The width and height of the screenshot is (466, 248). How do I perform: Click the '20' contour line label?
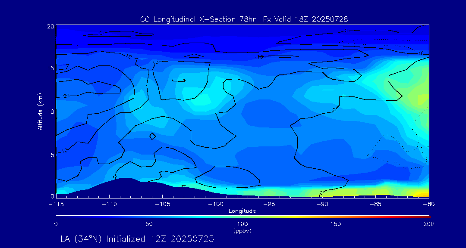click(x=66, y=96)
